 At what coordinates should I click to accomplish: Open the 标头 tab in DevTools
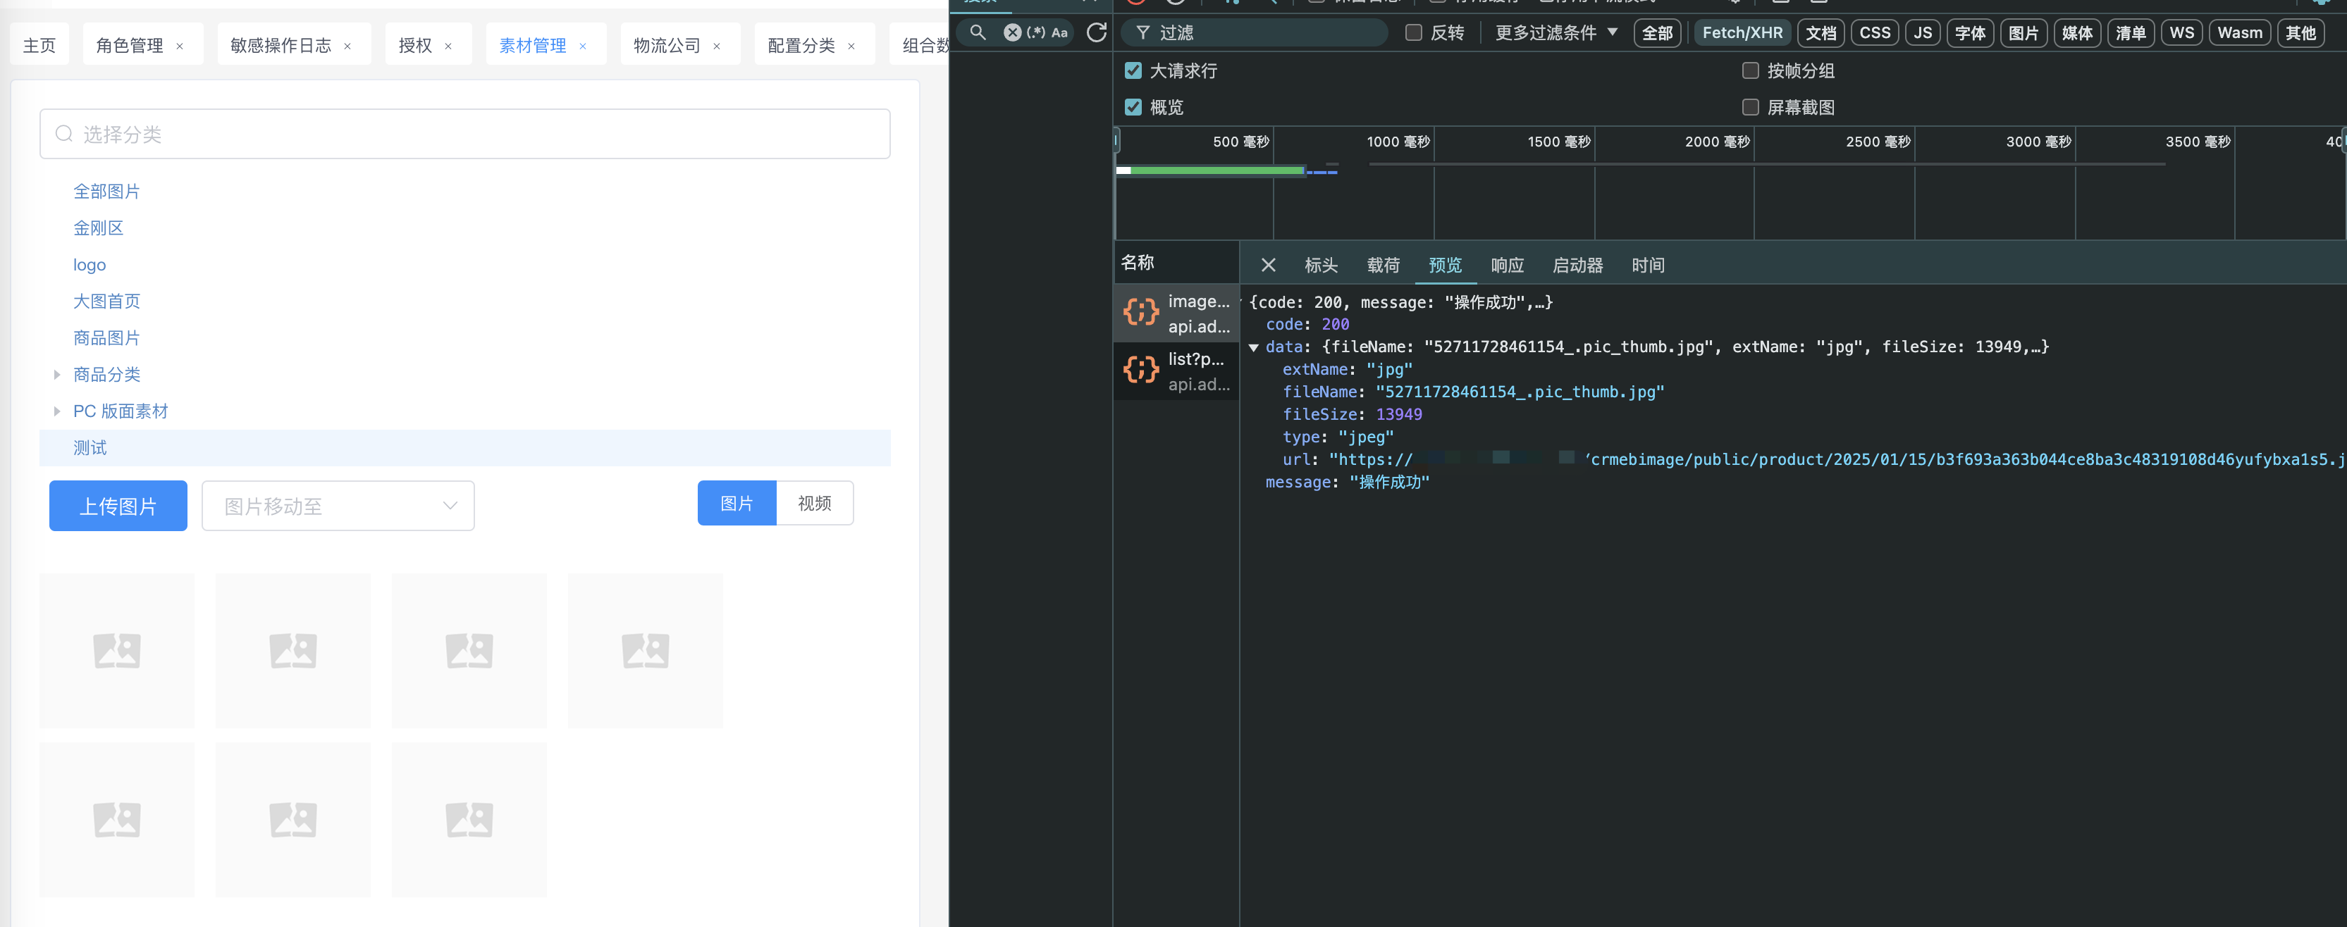[x=1320, y=265]
